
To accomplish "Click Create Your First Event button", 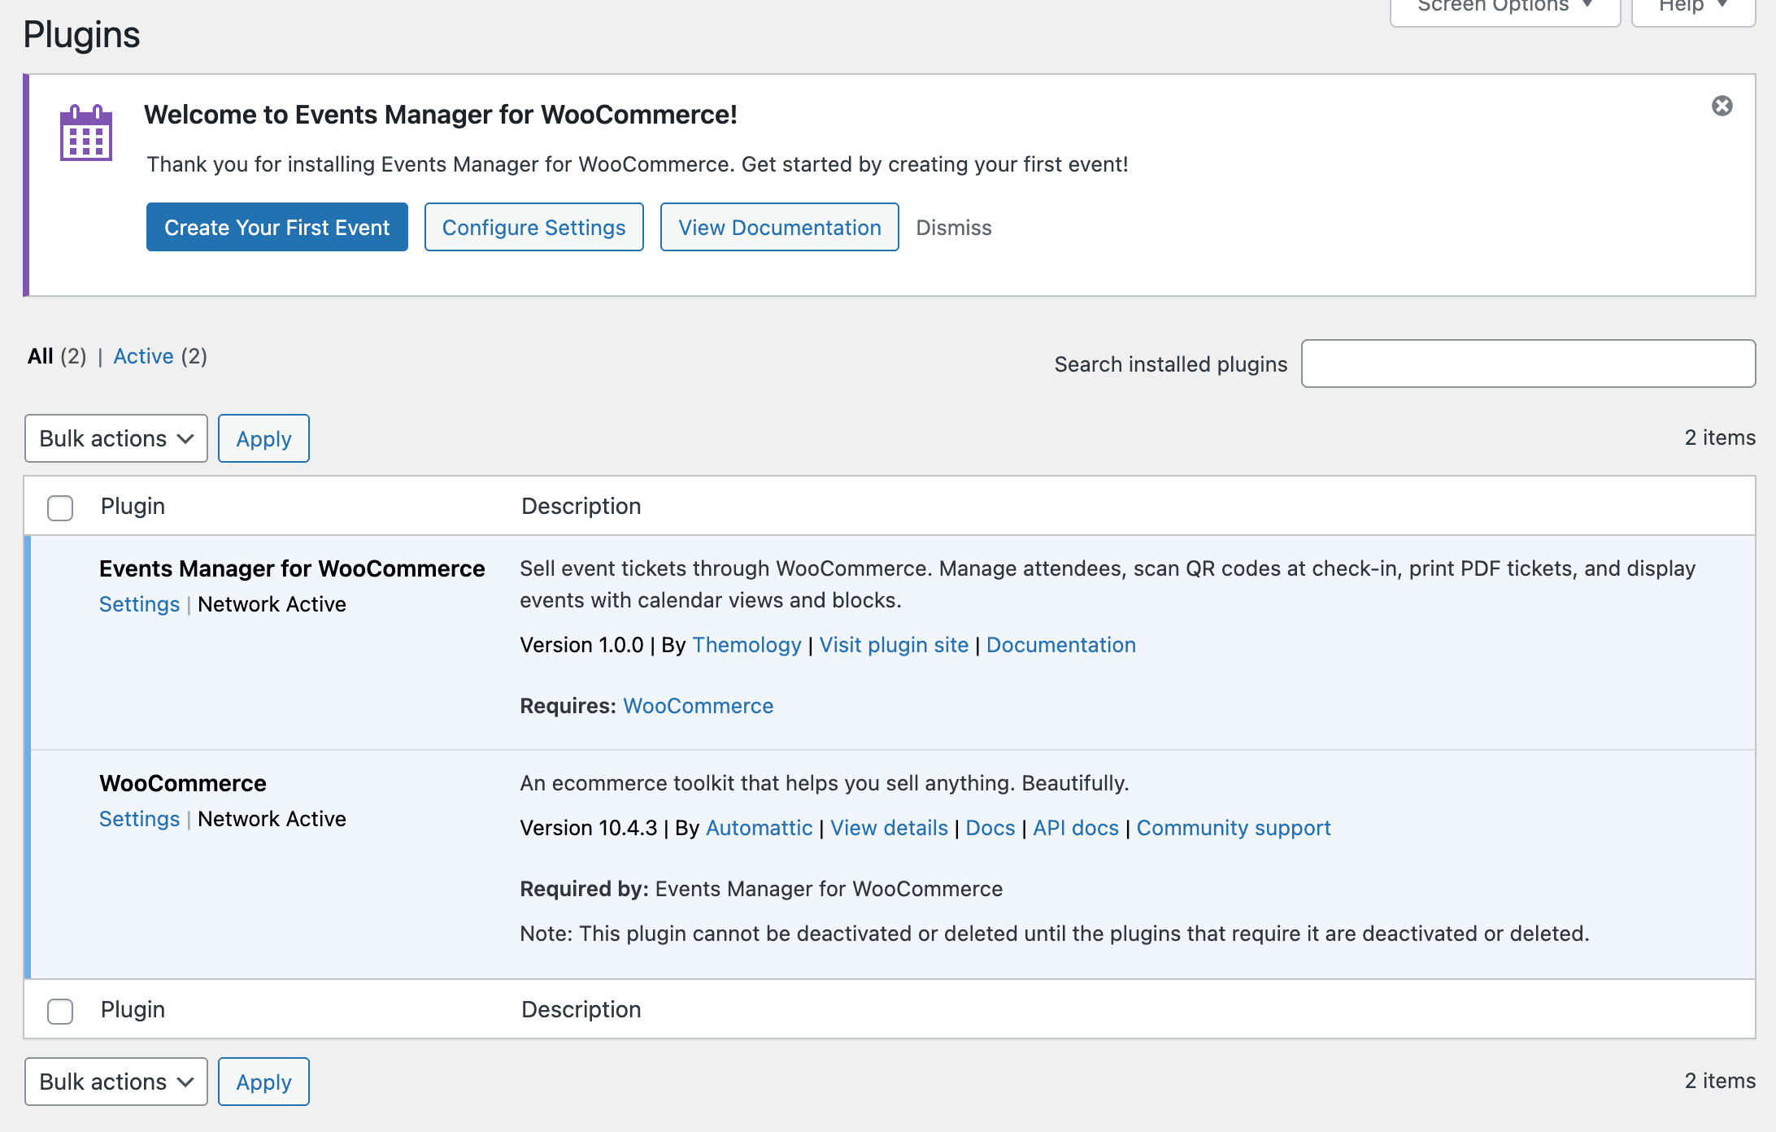I will point(277,228).
